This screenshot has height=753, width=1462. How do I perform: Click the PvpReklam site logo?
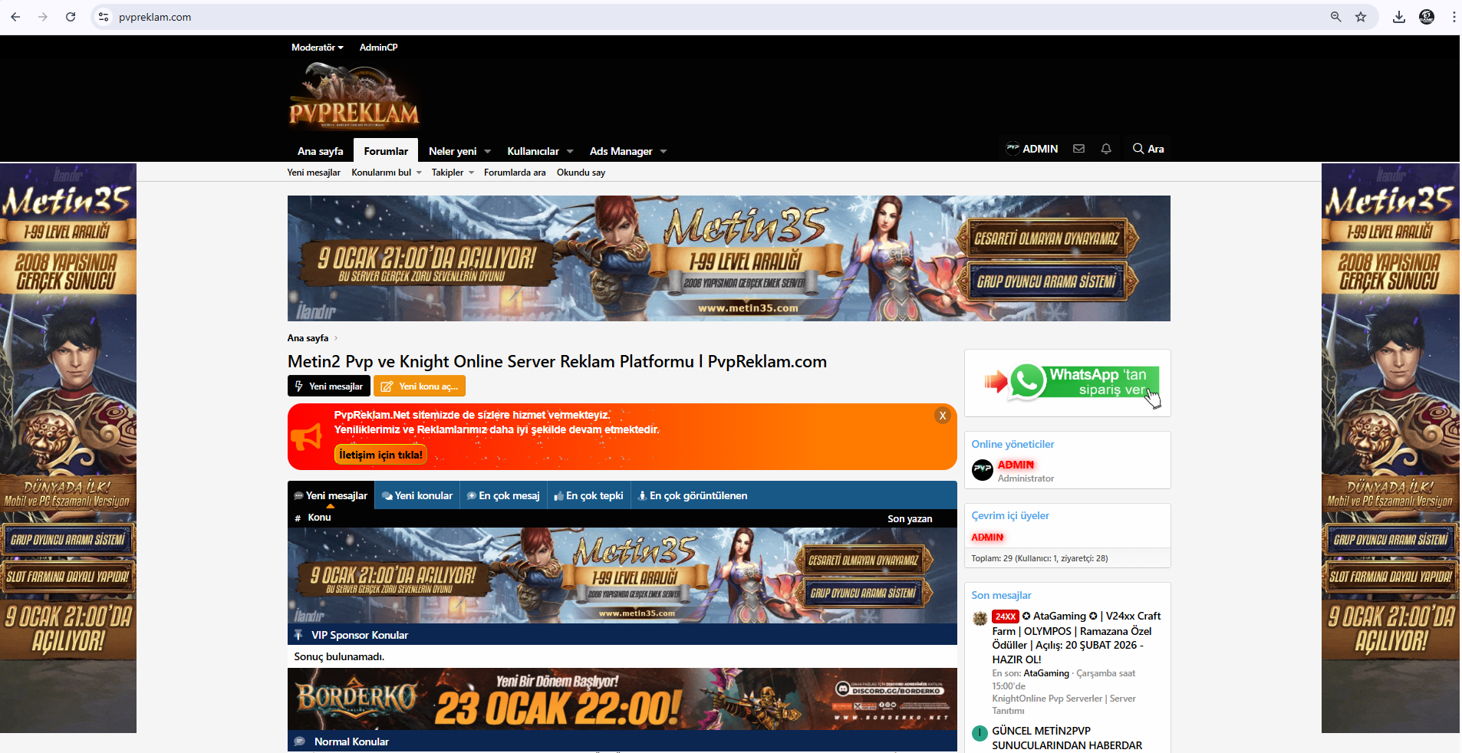click(x=354, y=97)
